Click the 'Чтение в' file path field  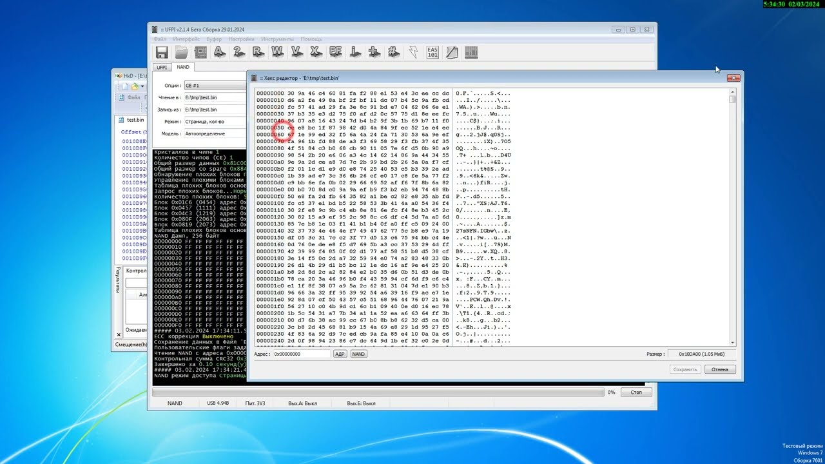pos(215,97)
